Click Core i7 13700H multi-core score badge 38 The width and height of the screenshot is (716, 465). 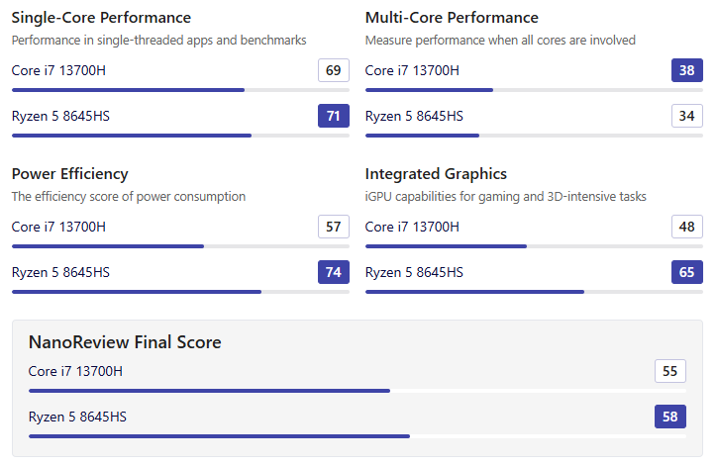point(686,70)
